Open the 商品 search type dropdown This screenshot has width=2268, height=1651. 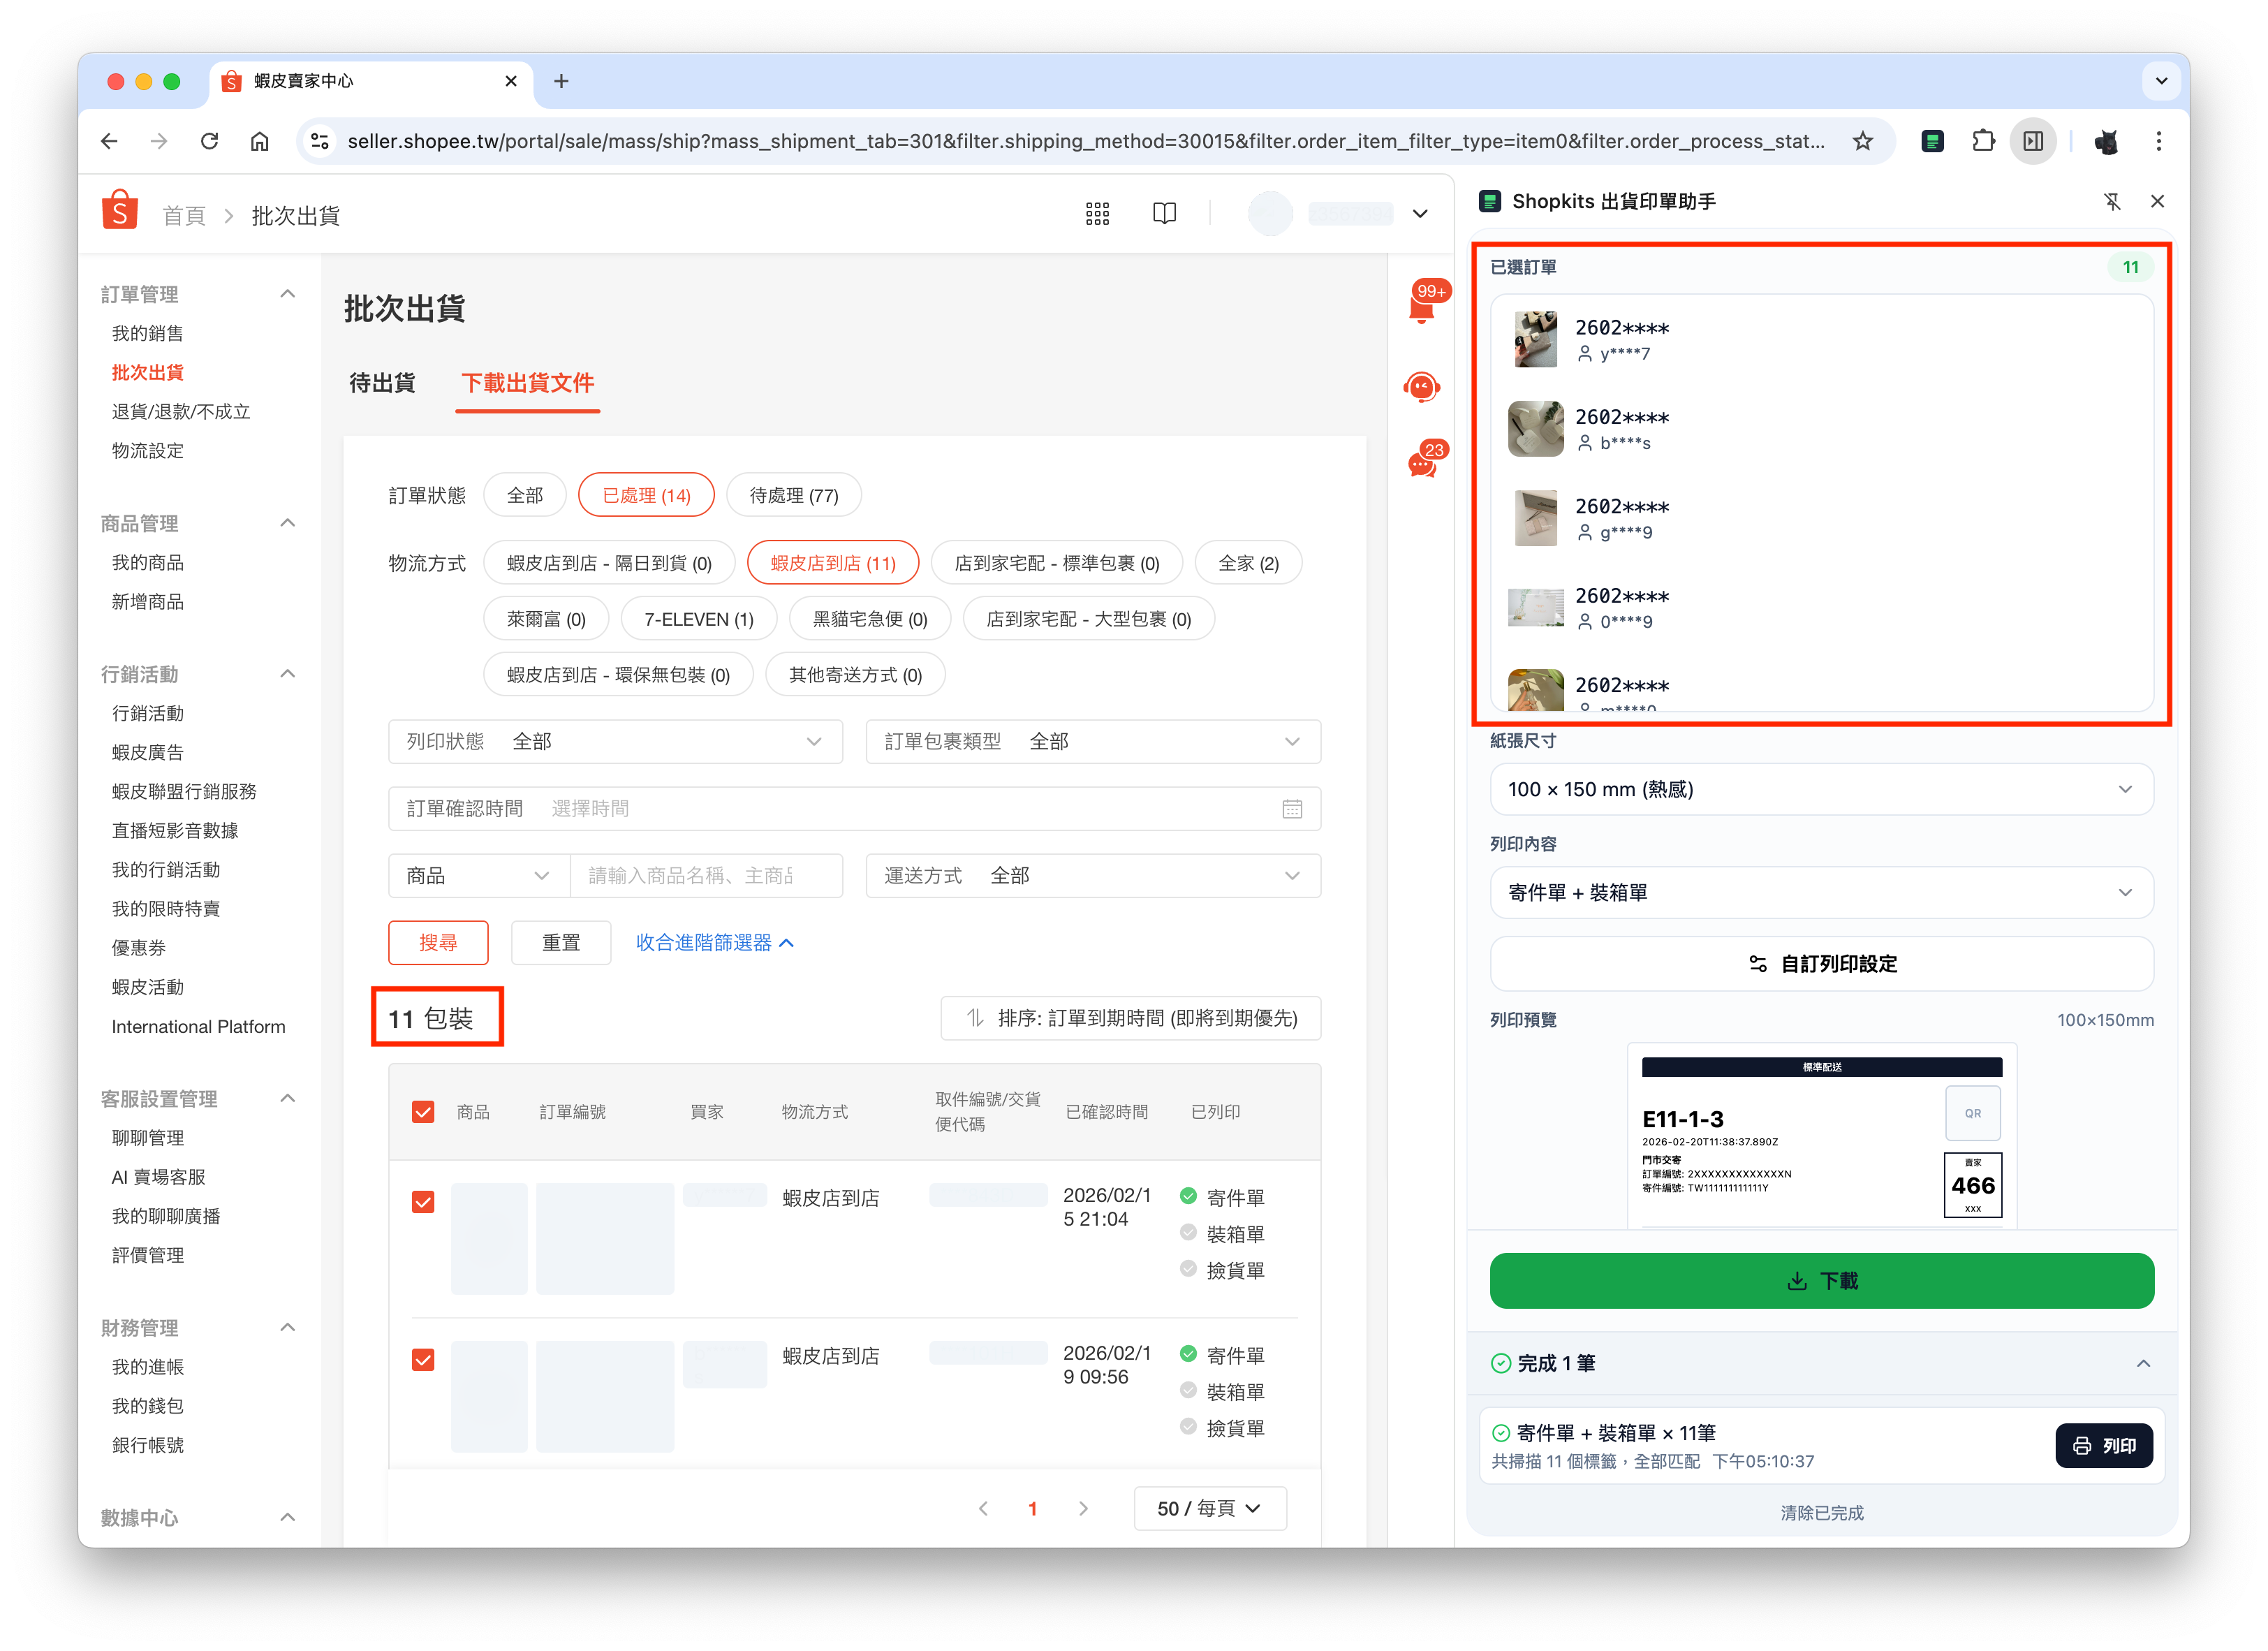479,876
